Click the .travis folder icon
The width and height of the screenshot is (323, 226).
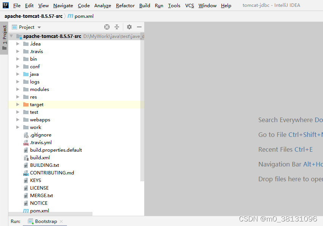click(x=26, y=51)
